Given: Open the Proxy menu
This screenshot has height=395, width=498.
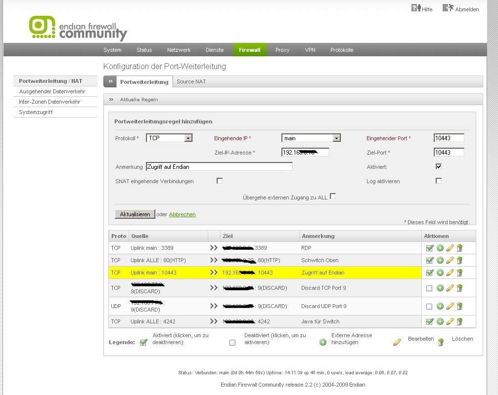Looking at the screenshot, I should pos(282,50).
